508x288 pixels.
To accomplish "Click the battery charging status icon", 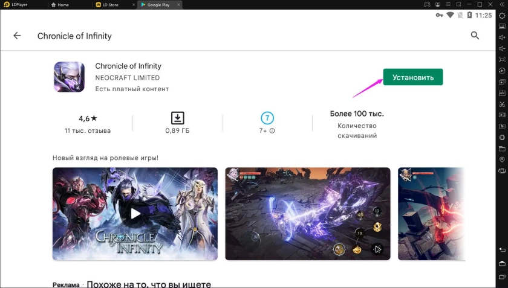I will click(469, 15).
